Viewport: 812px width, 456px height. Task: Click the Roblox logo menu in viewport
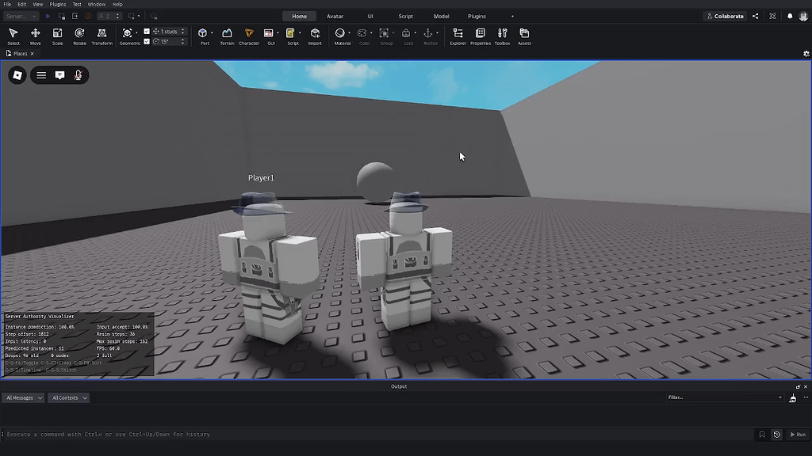coord(17,75)
